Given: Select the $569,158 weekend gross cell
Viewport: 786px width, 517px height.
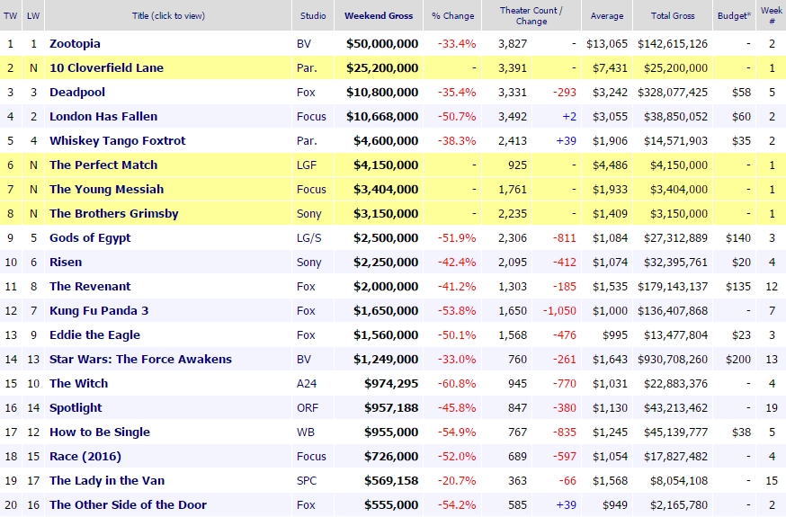Looking at the screenshot, I should (x=391, y=481).
